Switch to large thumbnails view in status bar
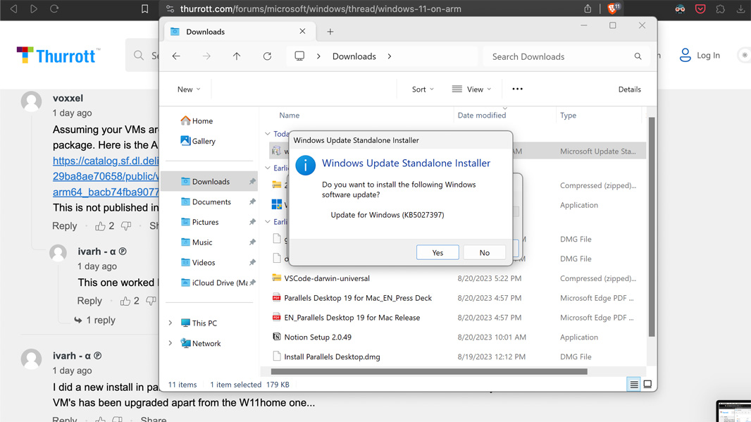 [647, 383]
